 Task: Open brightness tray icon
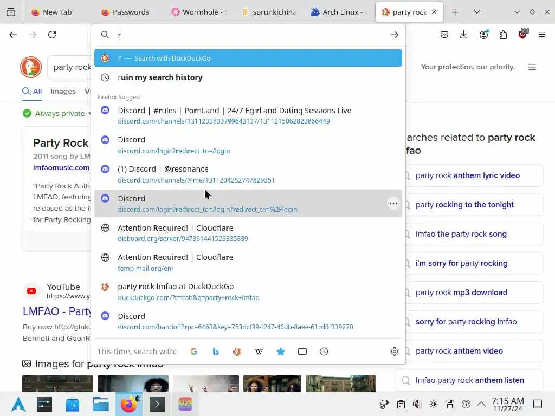(433, 404)
